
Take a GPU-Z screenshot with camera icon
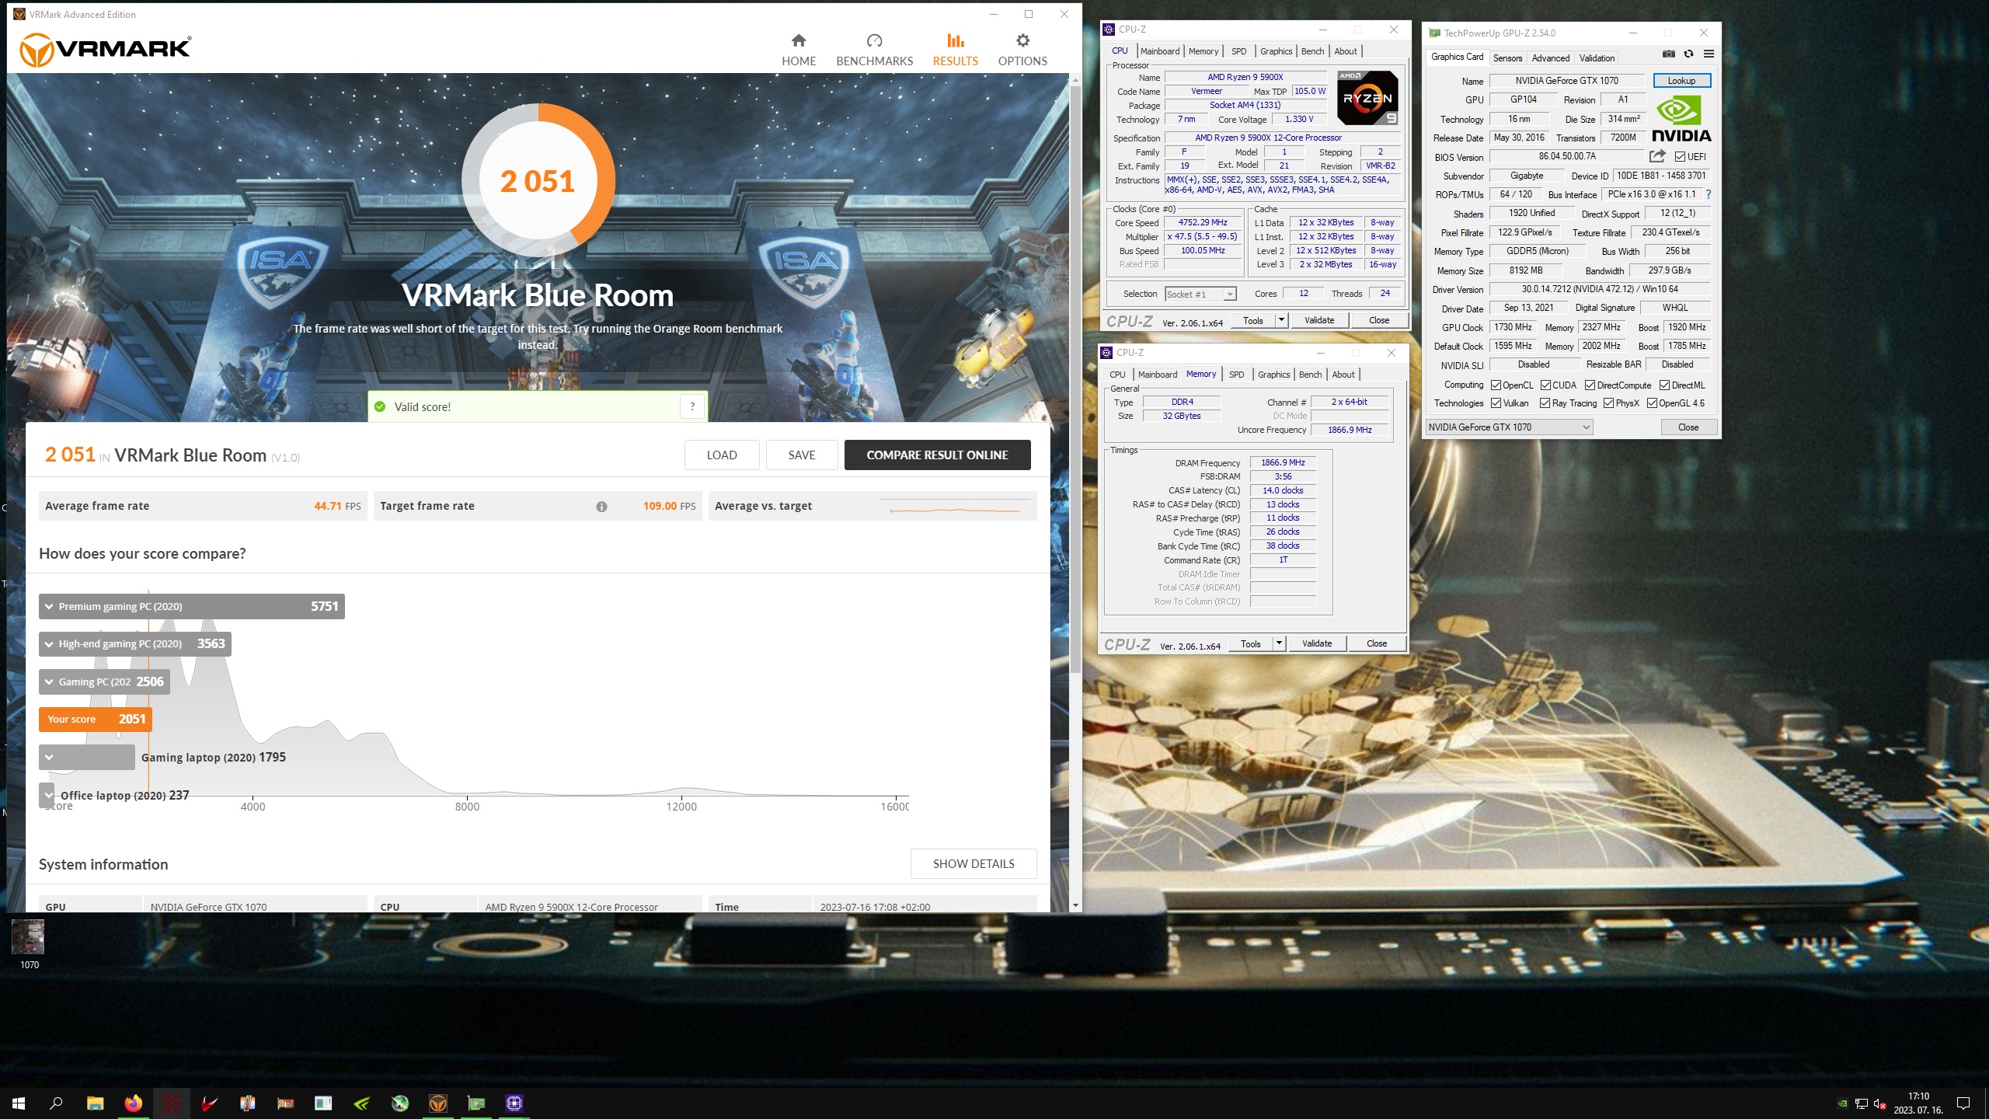(1668, 54)
